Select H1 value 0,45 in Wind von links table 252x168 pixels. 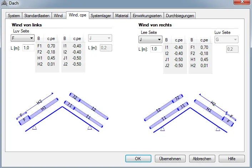tap(51, 58)
